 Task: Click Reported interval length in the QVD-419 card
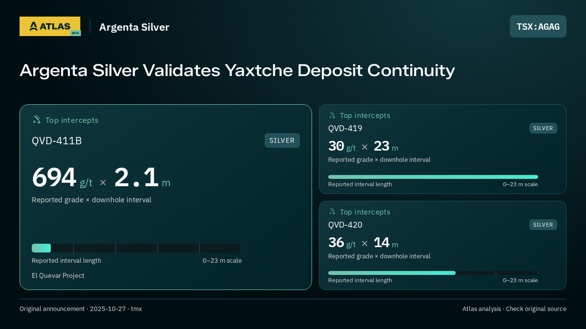point(360,184)
